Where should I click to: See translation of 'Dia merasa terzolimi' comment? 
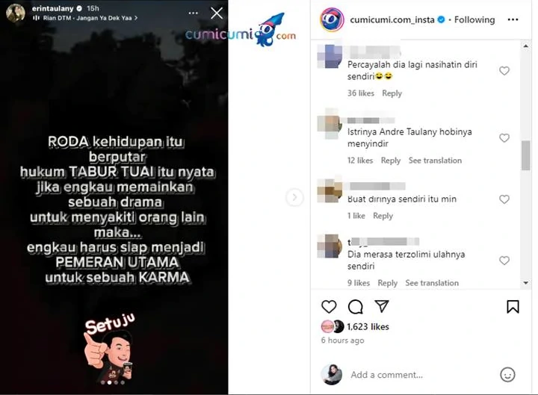[x=432, y=283]
